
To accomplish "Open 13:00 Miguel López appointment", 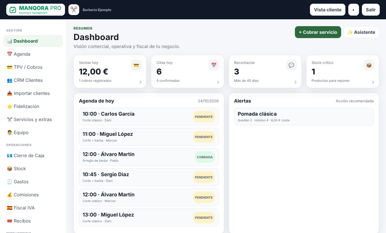I will (149, 217).
